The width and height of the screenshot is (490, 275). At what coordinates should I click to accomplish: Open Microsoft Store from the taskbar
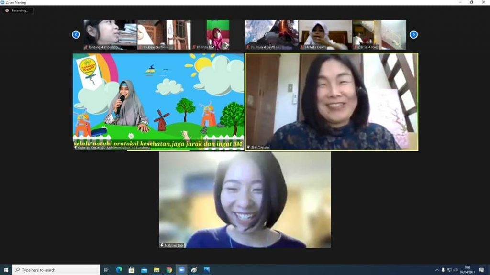[131, 270]
